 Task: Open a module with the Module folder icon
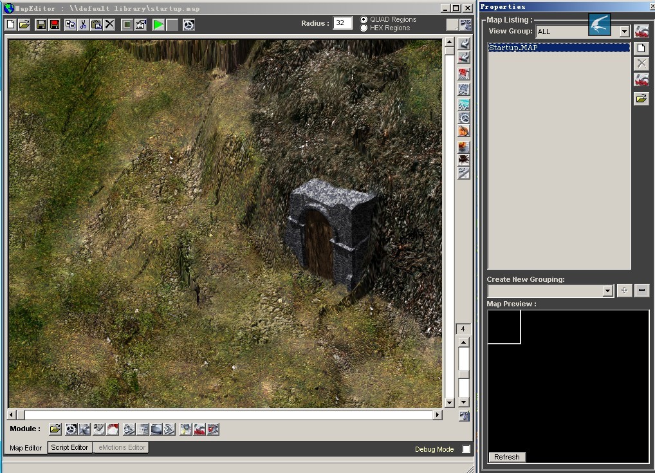coord(55,429)
